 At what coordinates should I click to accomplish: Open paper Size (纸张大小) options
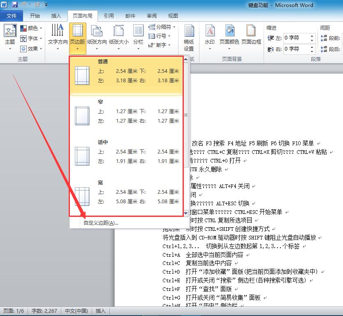pos(118,37)
